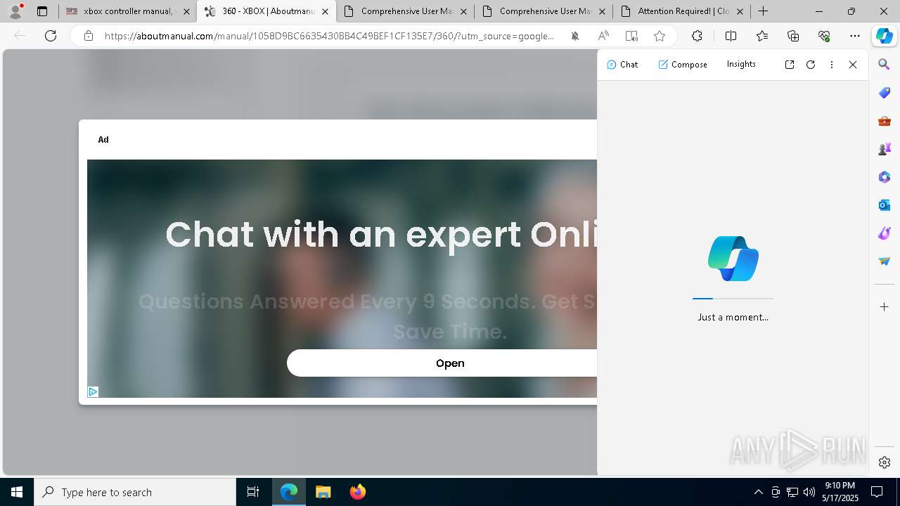
Task: Toggle split screen view
Action: (x=731, y=36)
